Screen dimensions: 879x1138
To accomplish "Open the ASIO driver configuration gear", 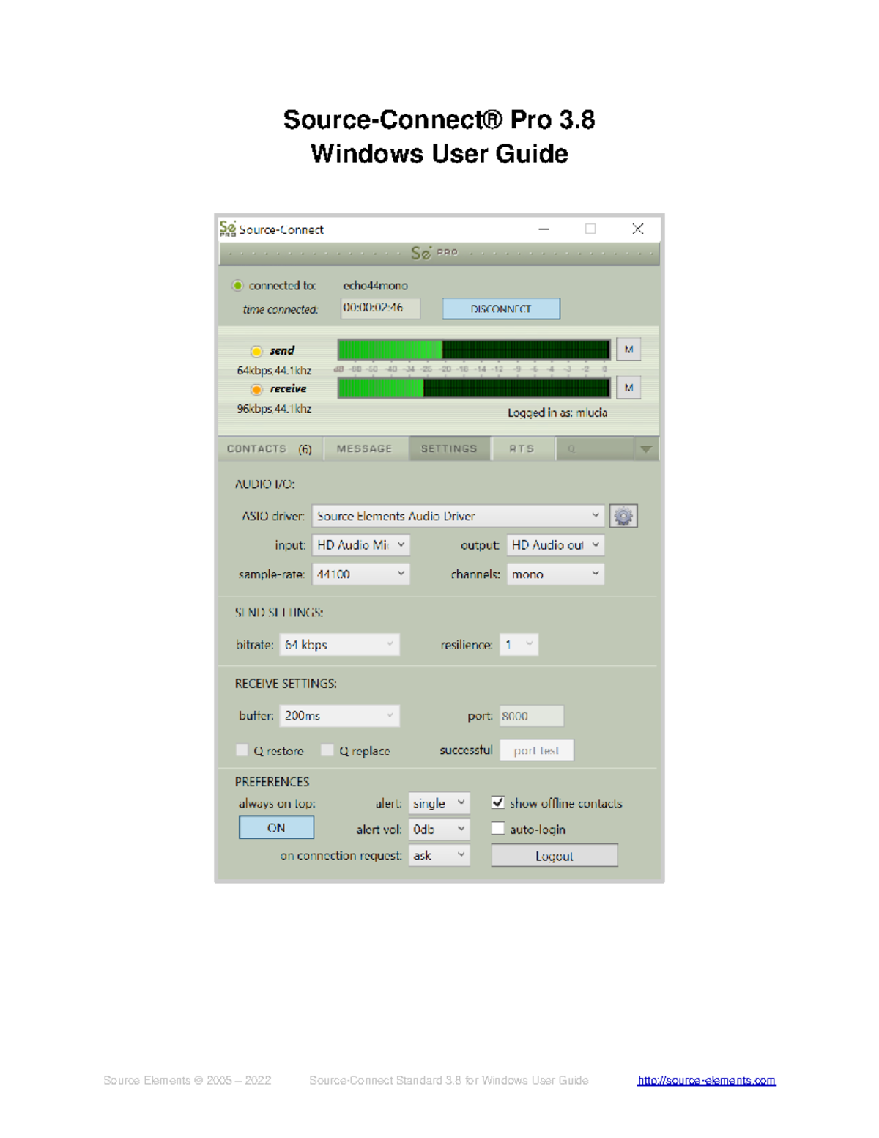I will 623,516.
